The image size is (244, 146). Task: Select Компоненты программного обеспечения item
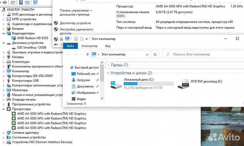click(x=37, y=66)
